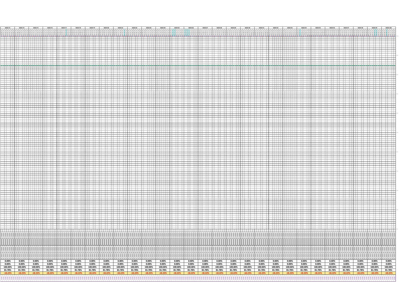Image resolution: width=400 pixels, height=282 pixels.
Task: Click the 100.00% cell under WEEK 95
Action: 318,267
